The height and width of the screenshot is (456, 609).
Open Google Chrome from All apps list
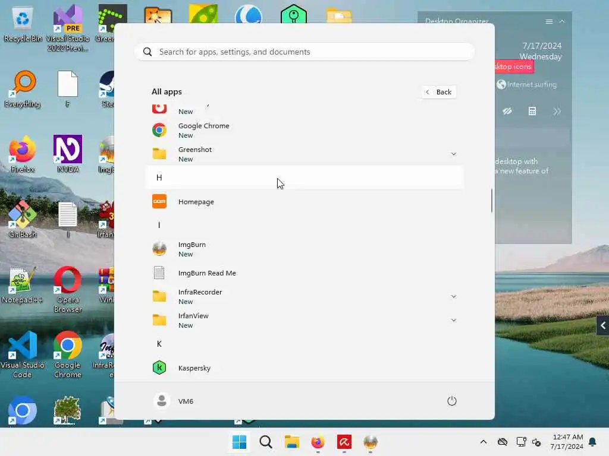(304, 130)
